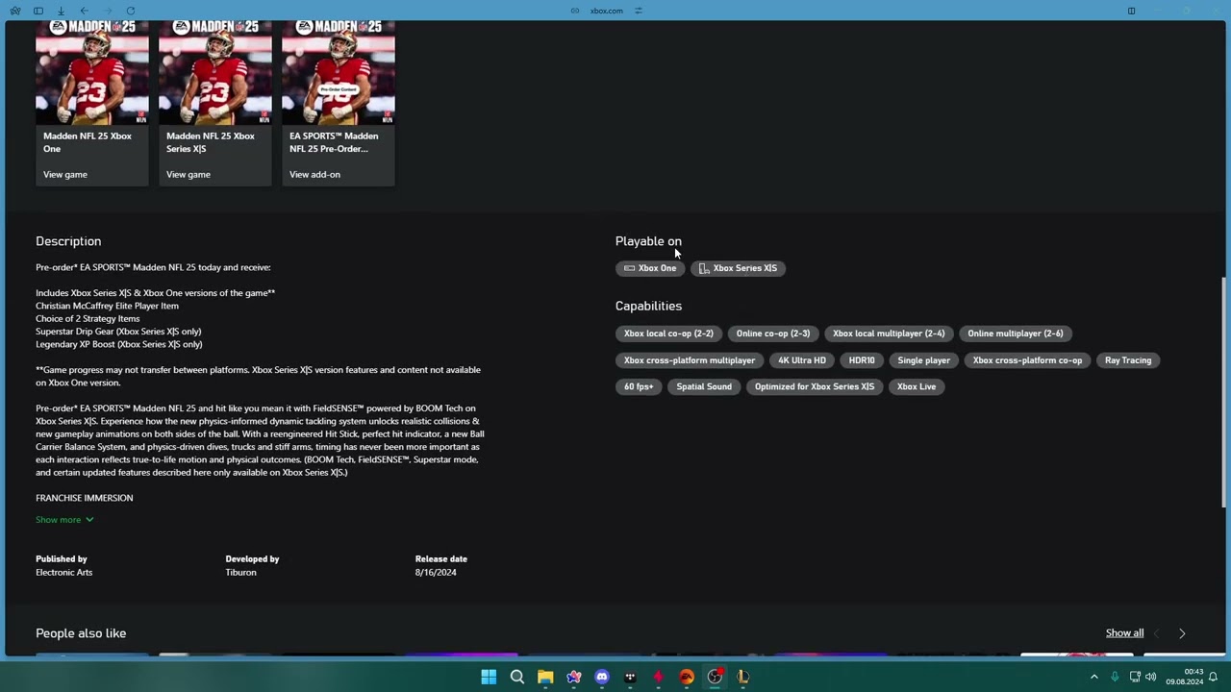Open the volume tray icon
This screenshot has width=1231, height=692.
[1151, 677]
